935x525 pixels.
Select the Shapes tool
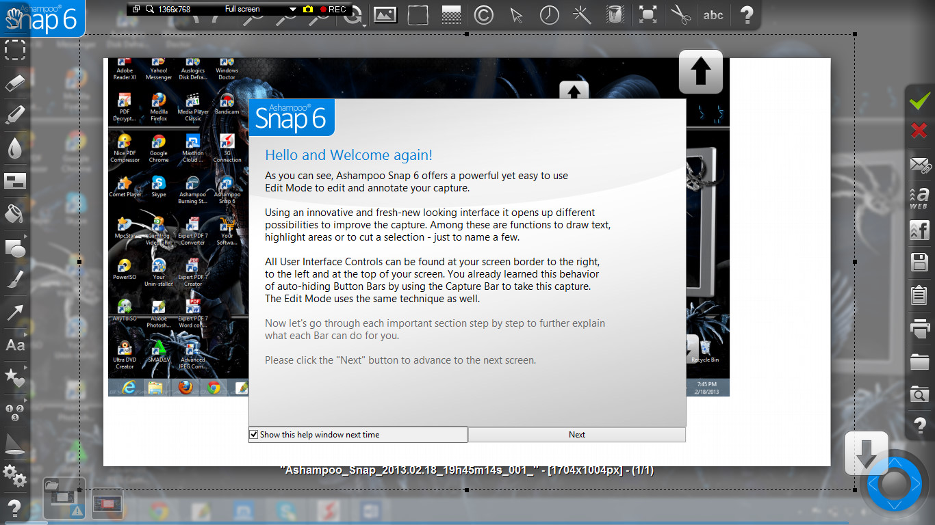(x=15, y=247)
